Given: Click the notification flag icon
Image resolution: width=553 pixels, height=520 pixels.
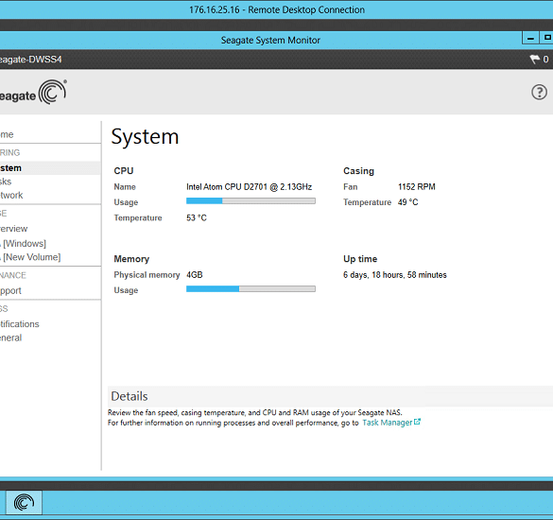Looking at the screenshot, I should click(535, 59).
